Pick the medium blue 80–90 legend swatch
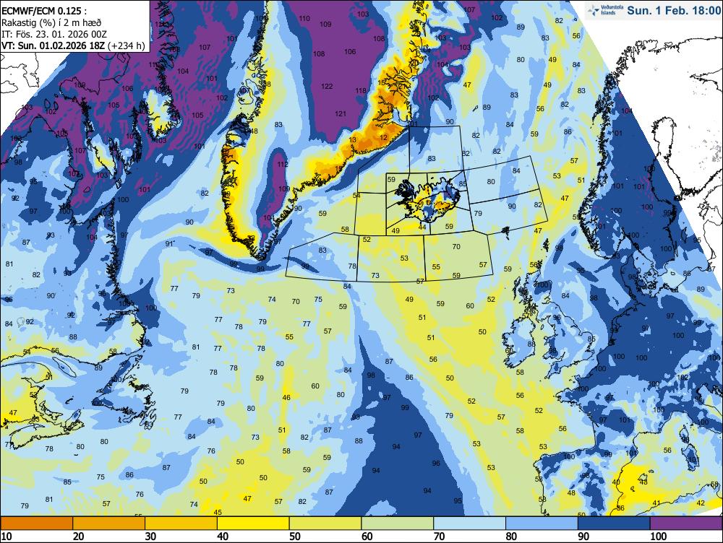 542,524
